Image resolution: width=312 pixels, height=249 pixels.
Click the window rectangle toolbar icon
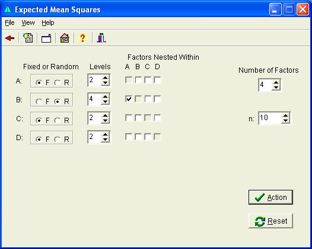46,38
